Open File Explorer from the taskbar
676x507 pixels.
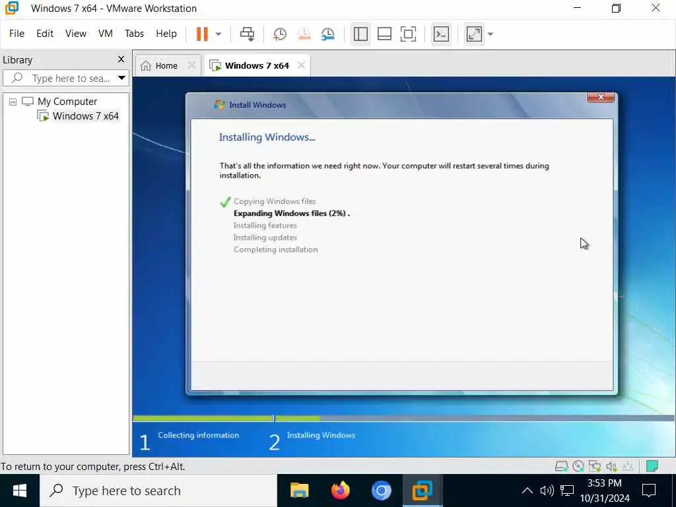coord(299,490)
